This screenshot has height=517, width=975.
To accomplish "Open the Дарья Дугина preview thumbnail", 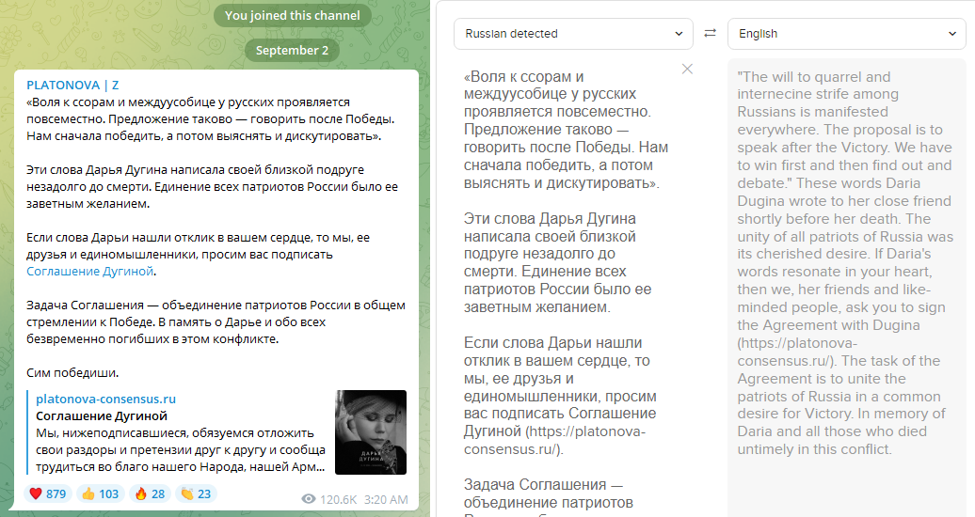I will click(x=371, y=432).
